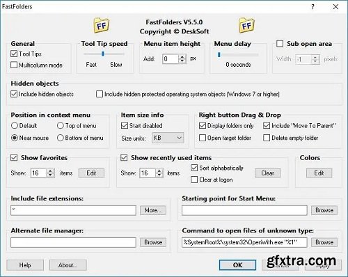The image size is (348, 277).
Task: Click the title bar question mark help icon
Action: [x=313, y=7]
